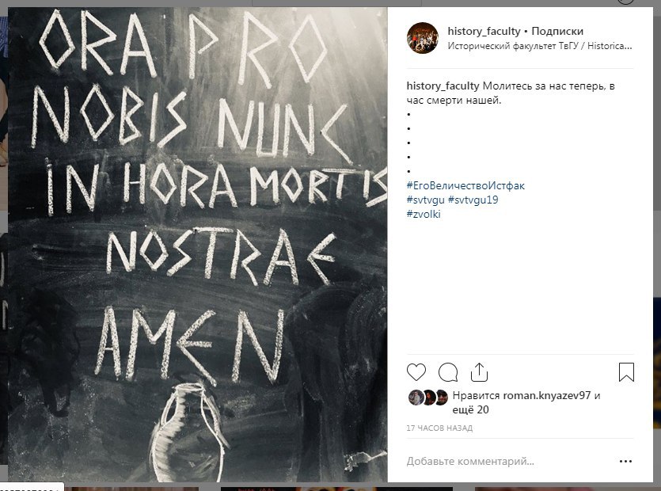Focus the Добавьте комментарий field
661x491 pixels.
click(x=510, y=462)
